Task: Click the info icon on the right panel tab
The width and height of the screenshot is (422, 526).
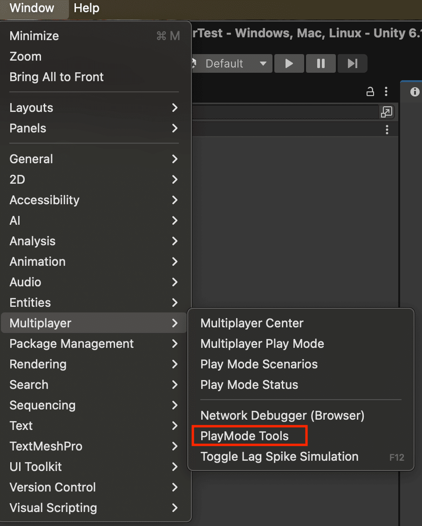Action: [415, 91]
